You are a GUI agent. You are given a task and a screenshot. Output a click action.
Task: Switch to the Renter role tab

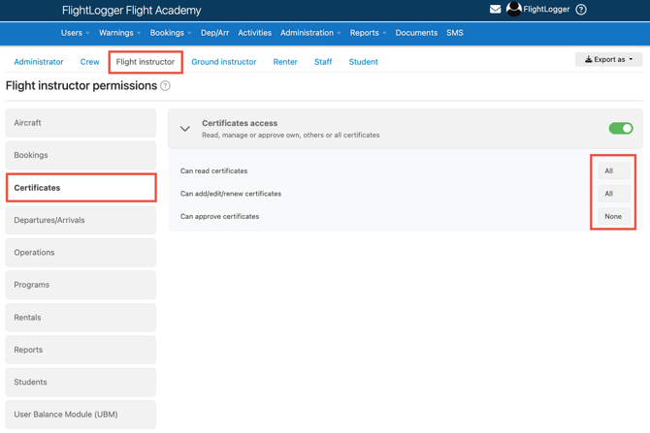pyautogui.click(x=285, y=62)
